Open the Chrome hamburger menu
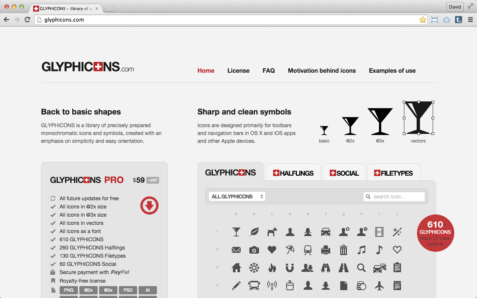 [470, 20]
